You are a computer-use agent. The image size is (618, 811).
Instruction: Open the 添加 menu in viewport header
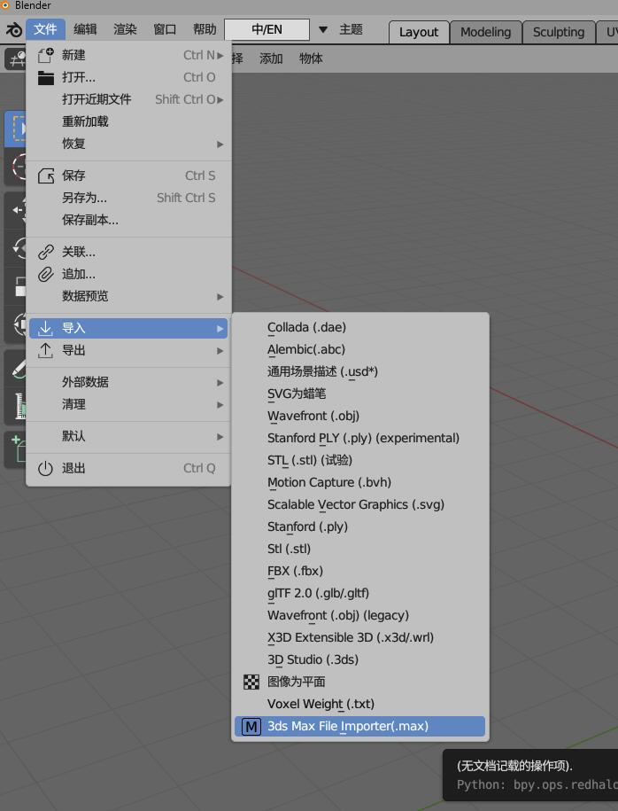pyautogui.click(x=271, y=58)
